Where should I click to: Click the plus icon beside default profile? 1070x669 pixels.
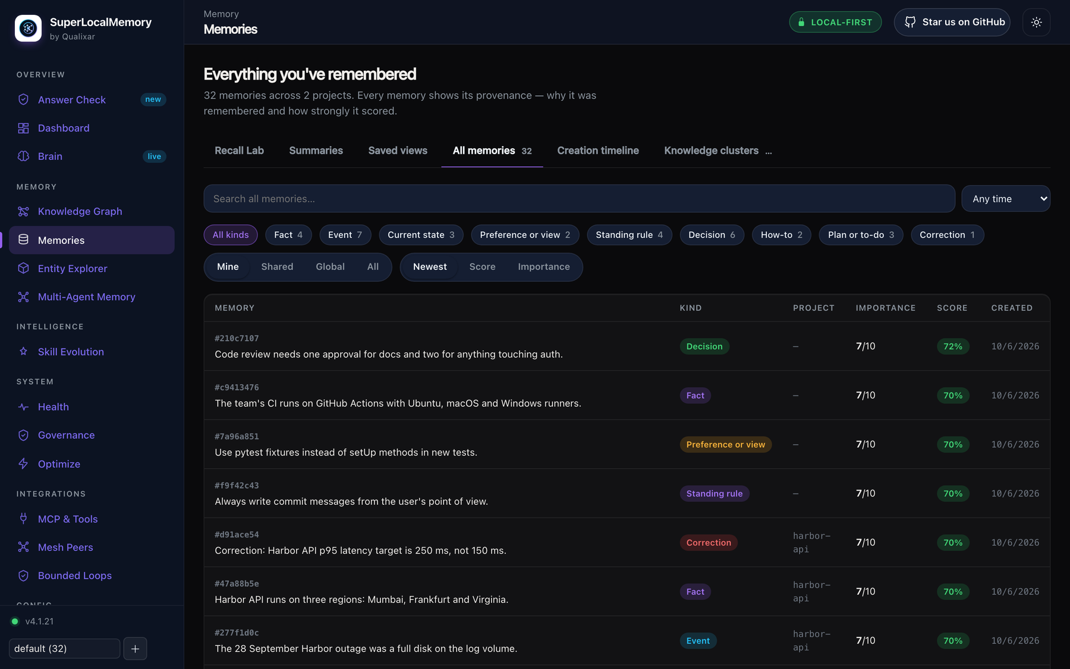pyautogui.click(x=135, y=649)
